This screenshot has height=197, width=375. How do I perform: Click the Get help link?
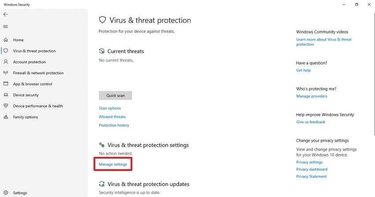pos(304,70)
